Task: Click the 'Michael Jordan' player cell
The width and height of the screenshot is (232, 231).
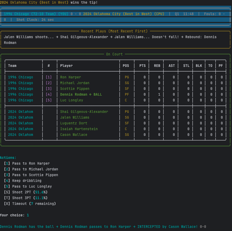Action: pyautogui.click(x=75, y=83)
